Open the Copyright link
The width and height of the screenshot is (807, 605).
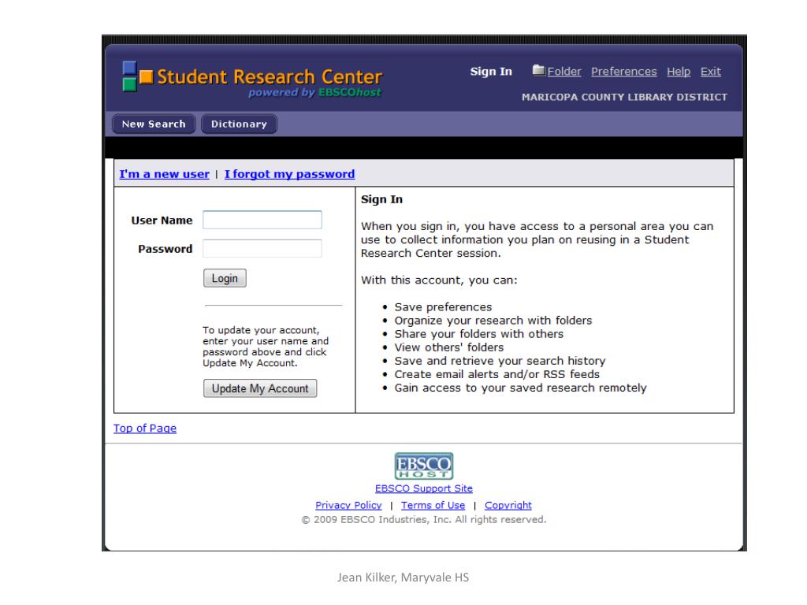pyautogui.click(x=508, y=505)
